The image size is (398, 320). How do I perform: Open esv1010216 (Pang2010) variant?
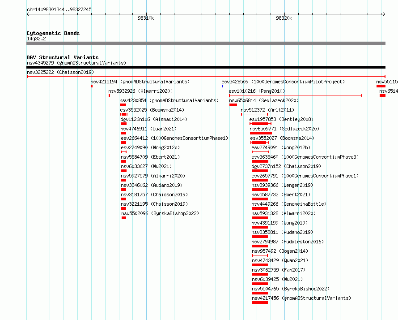pyautogui.click(x=257, y=91)
